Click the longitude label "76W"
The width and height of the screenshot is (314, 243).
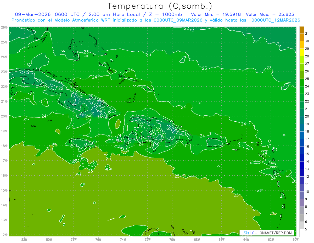point(98,239)
